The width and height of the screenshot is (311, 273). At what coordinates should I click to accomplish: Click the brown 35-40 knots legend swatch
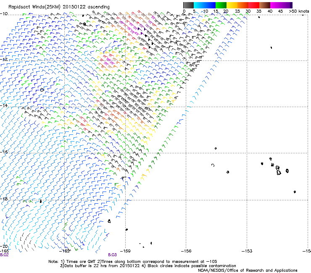point(265,5)
